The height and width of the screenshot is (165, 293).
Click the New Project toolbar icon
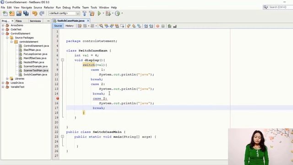click(12, 13)
